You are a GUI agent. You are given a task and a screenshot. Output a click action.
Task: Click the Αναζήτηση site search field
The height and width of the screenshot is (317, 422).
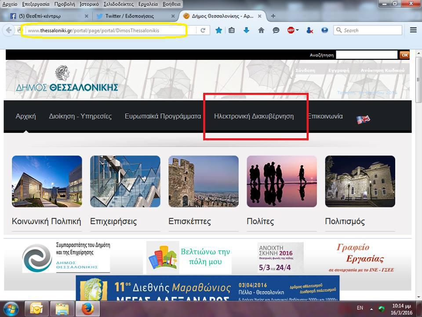click(x=366, y=55)
